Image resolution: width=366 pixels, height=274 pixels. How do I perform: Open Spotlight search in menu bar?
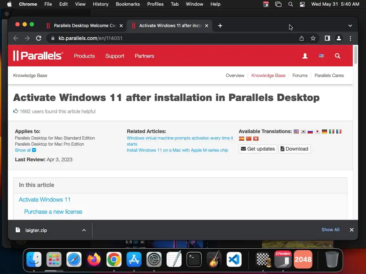tap(290, 4)
